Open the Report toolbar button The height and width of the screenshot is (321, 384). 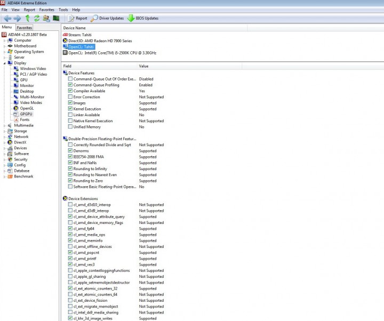77,18
